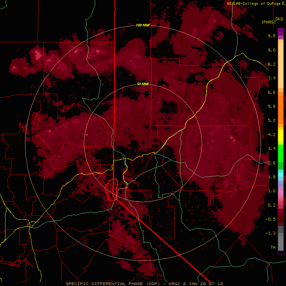286x286 pixels.
Task: Click the DKD unit label above the scale
Action: [279, 19]
